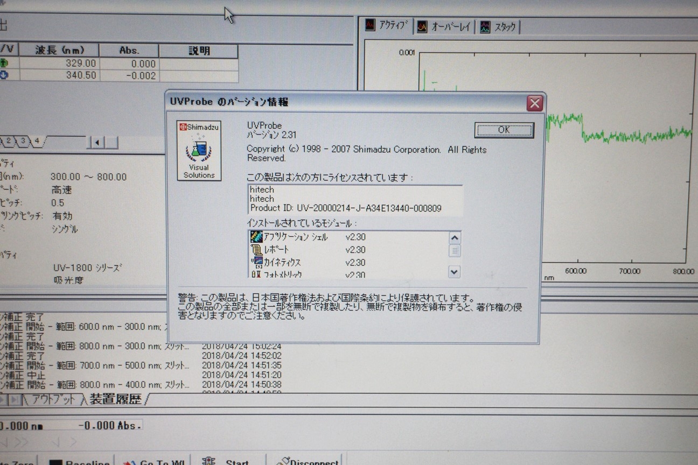Click the -0.000 Abs. readout
The width and height of the screenshot is (698, 465).
[110, 425]
